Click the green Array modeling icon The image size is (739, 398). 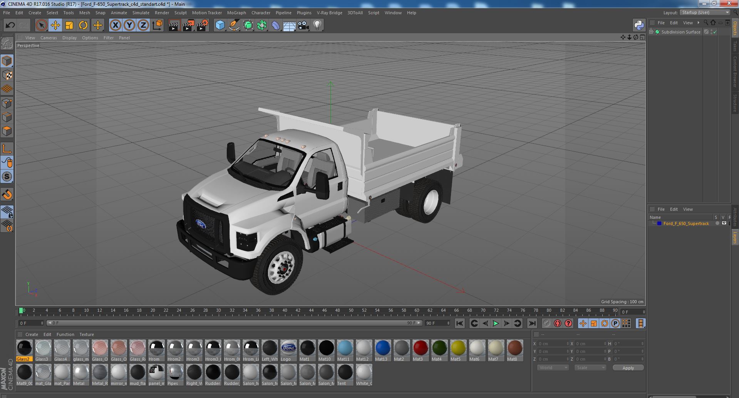(262, 25)
